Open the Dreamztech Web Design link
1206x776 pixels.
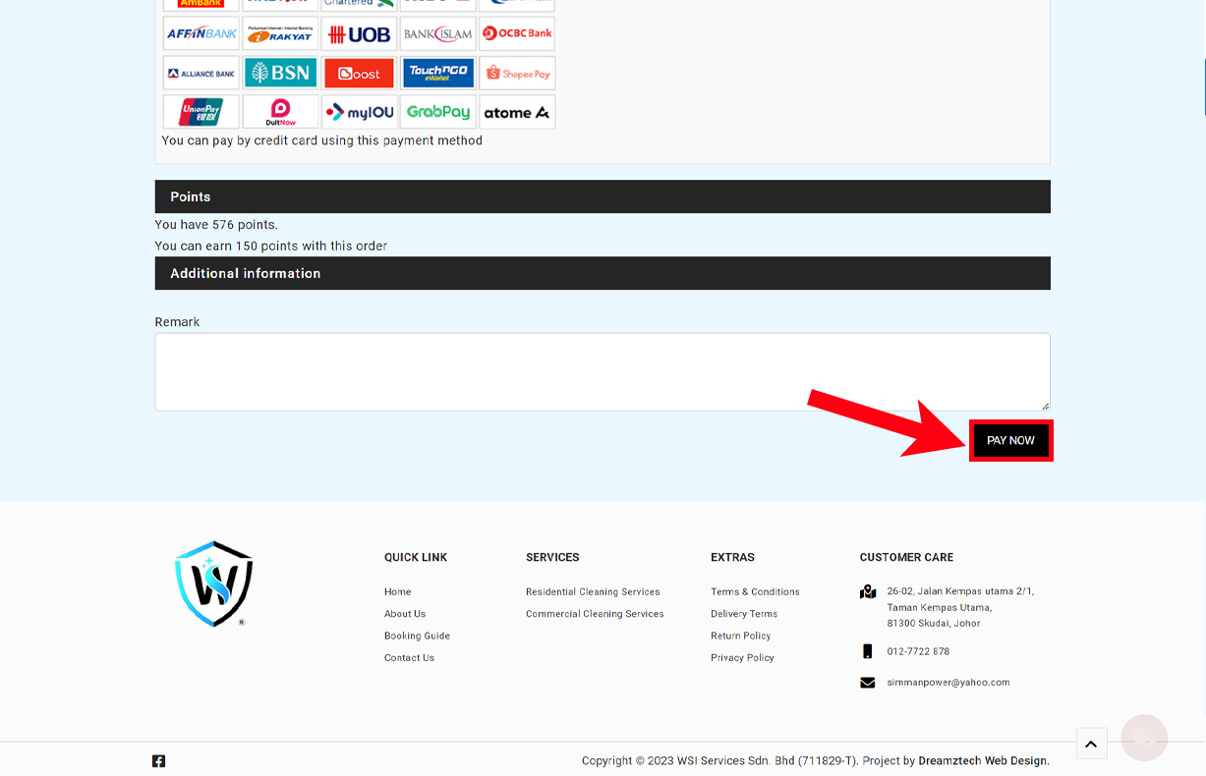point(982,760)
